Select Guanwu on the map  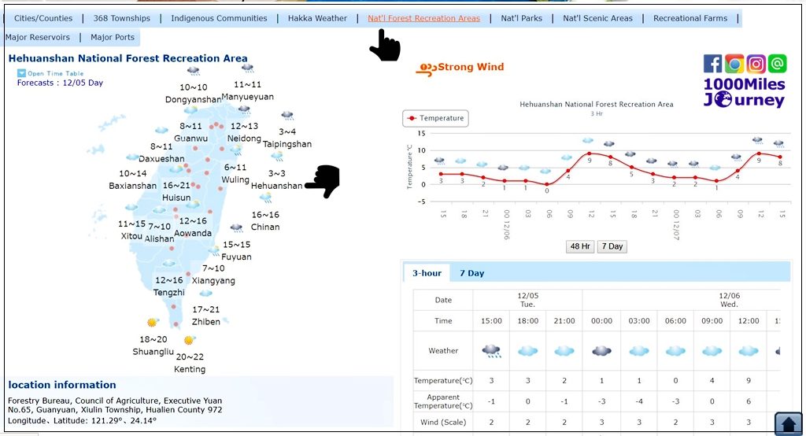[190, 139]
